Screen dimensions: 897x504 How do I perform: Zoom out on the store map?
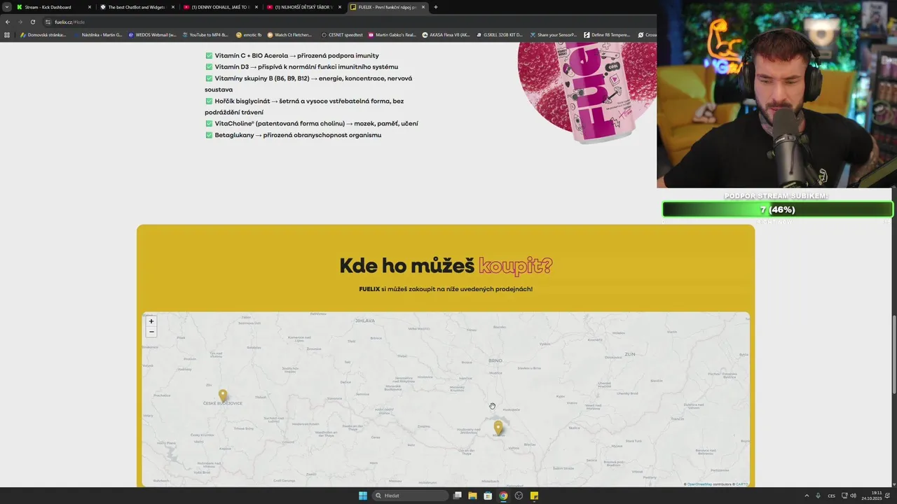[x=151, y=332]
